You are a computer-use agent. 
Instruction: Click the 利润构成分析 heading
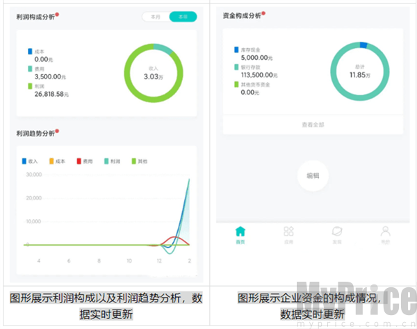click(35, 17)
